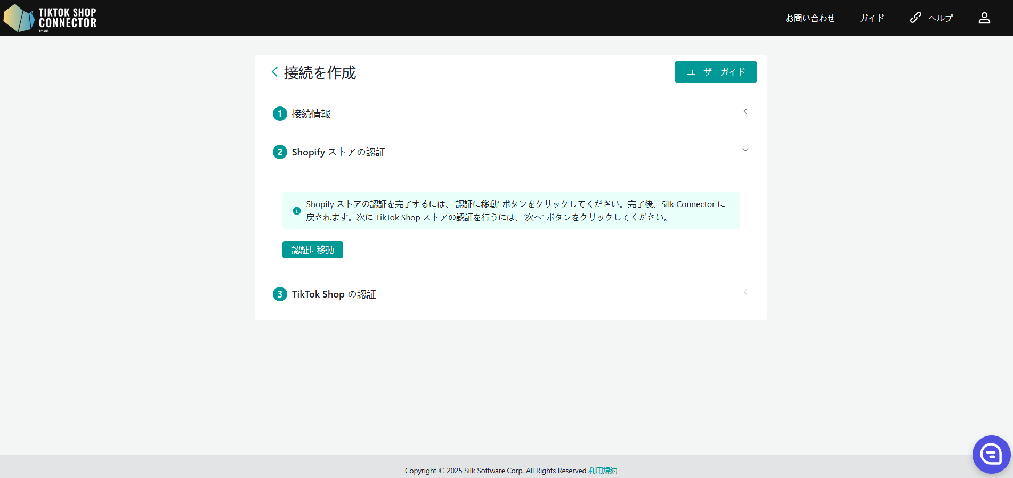Click the info icon in the notice box

(297, 211)
